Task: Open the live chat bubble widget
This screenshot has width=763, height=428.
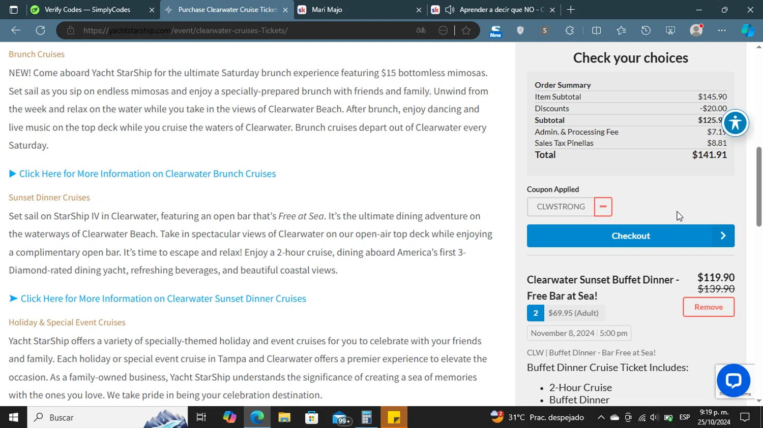Action: (733, 380)
